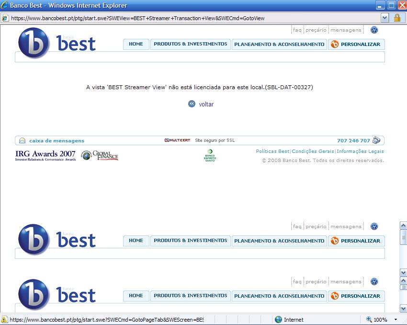
Task: Click the SBL-DAT-00327 error message text
Action: coord(199,87)
